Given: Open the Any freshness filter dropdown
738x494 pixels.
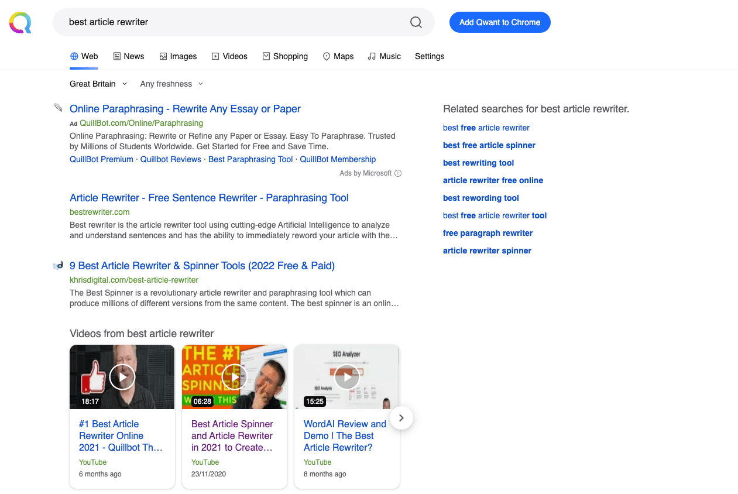Looking at the screenshot, I should tap(170, 84).
